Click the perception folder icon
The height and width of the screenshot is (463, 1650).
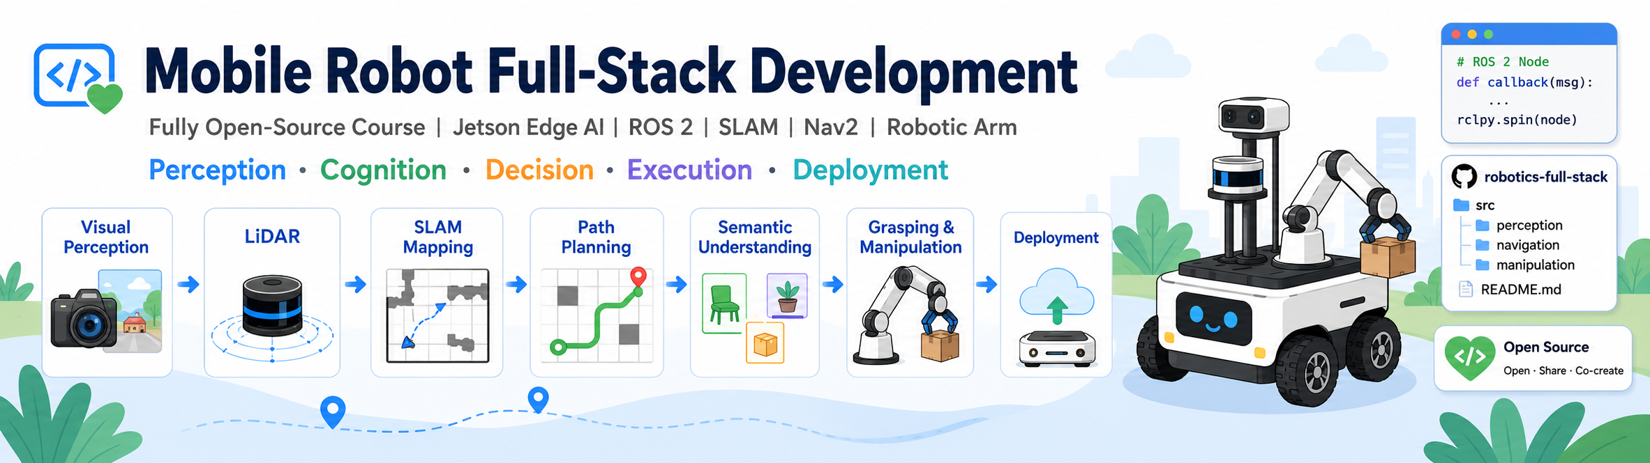(1483, 226)
